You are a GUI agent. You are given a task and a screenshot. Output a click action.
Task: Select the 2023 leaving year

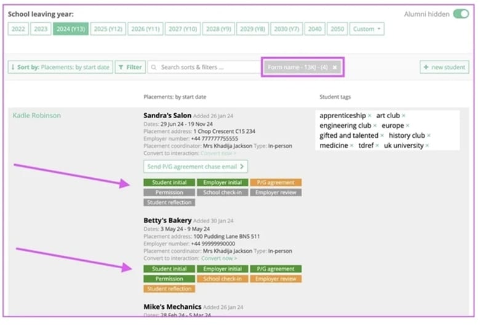pos(41,29)
